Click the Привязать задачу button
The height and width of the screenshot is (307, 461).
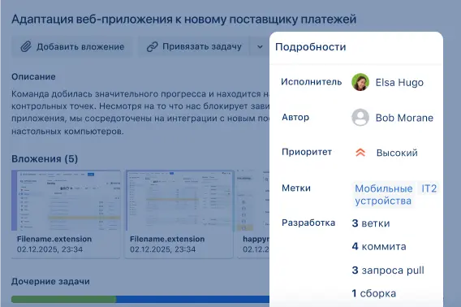(194, 46)
